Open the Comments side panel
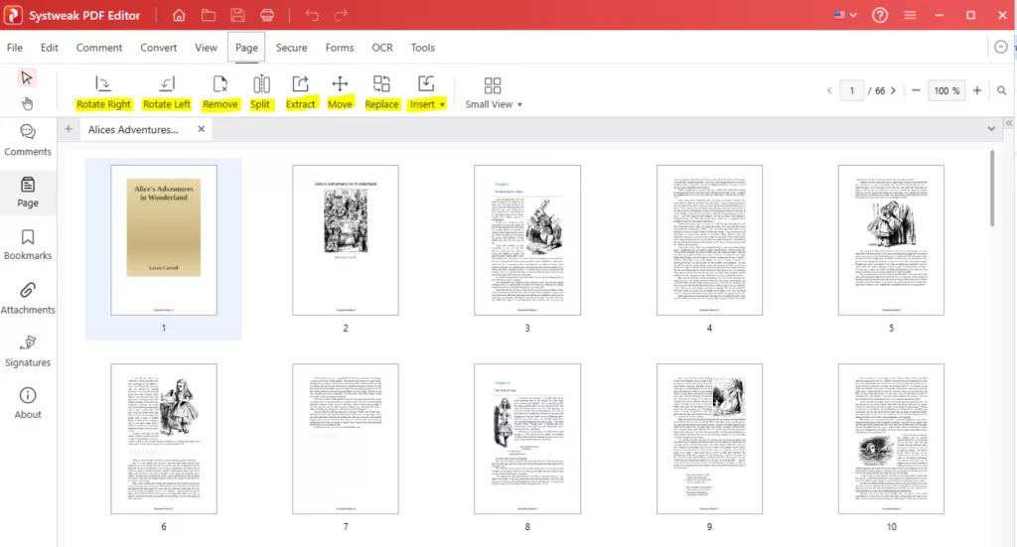Viewport: 1017px width, 547px height. click(27, 140)
